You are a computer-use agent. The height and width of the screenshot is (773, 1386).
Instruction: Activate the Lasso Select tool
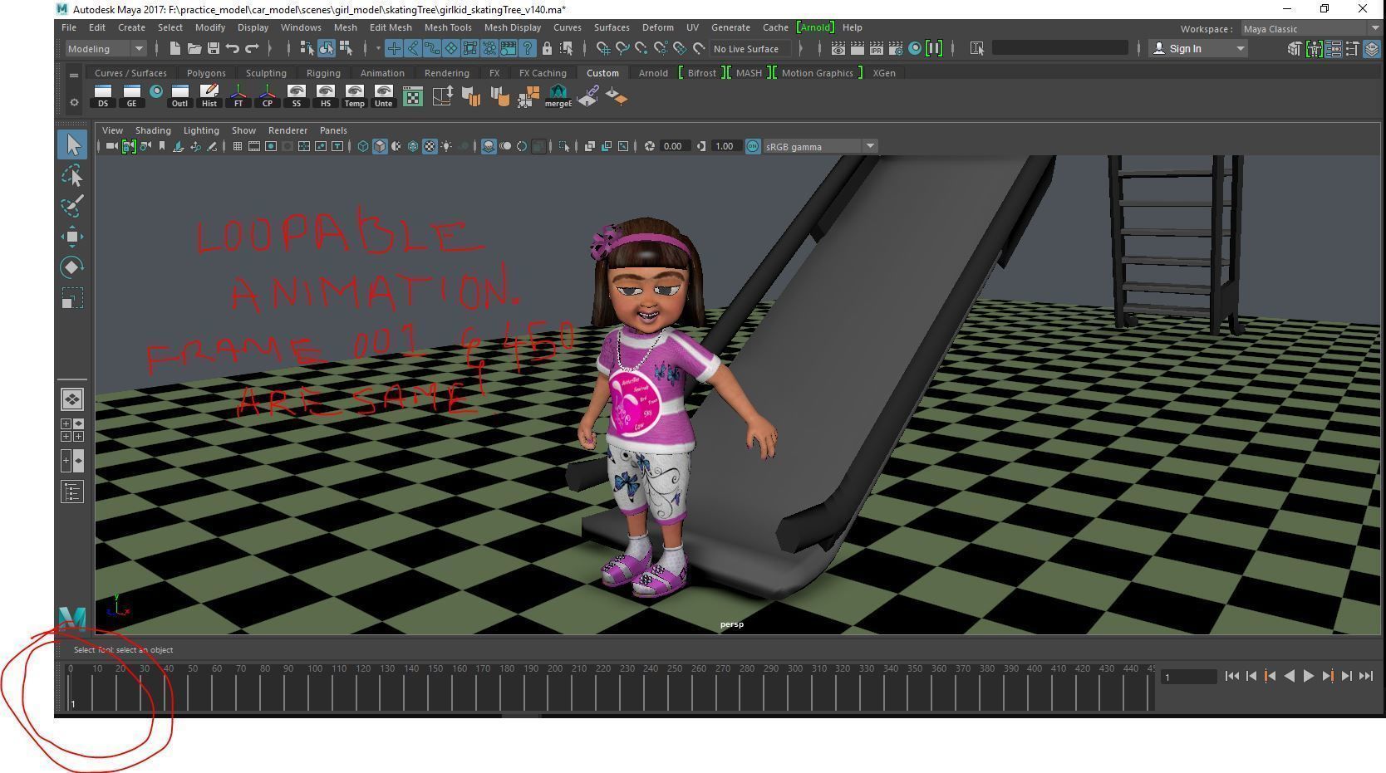pos(72,175)
